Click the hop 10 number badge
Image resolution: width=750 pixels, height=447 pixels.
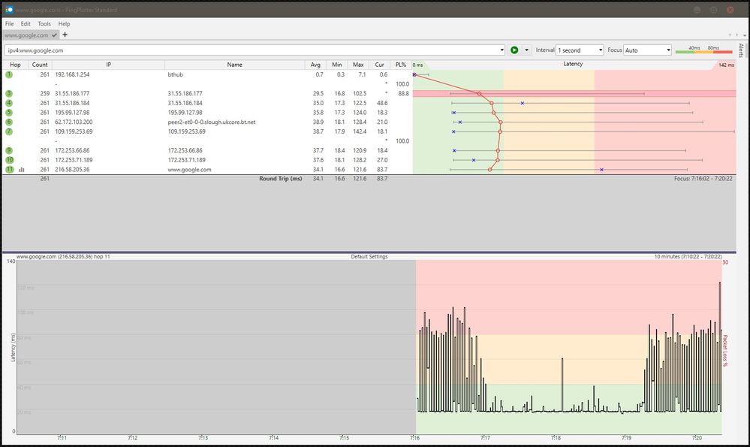(x=9, y=160)
